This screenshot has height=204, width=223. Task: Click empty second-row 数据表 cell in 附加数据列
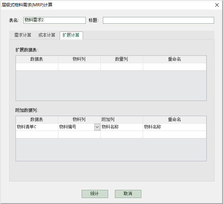pos(37,134)
